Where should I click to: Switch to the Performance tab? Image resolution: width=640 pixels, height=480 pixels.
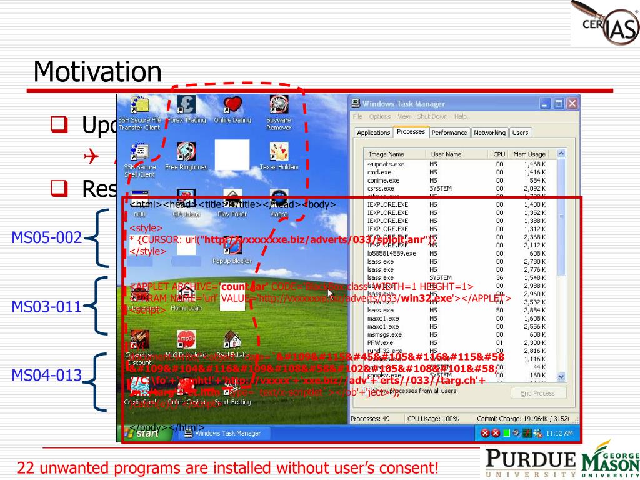click(x=449, y=132)
